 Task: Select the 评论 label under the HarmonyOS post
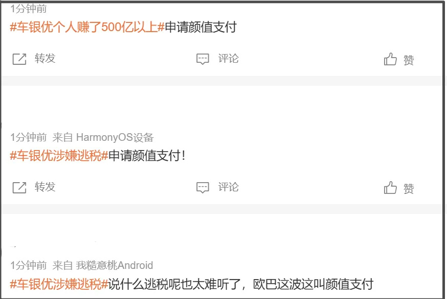click(x=228, y=187)
